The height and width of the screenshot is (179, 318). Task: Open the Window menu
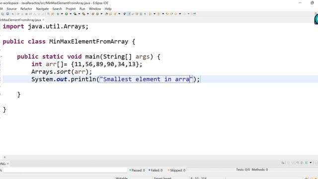point(95,9)
